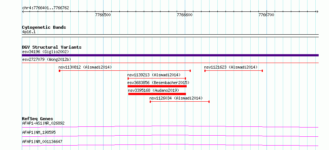
Task: Select the esv34196 (Giglio2002) variant label
Action: (45, 52)
